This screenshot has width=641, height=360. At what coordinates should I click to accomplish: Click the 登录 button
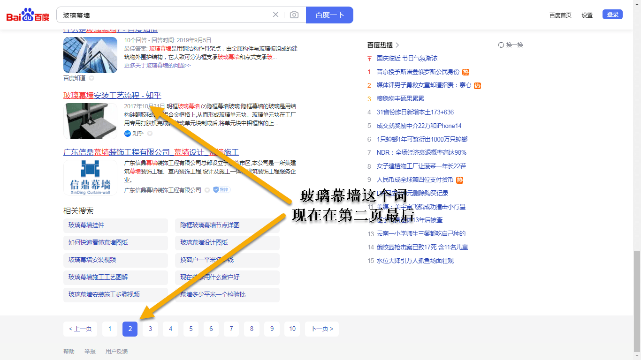click(612, 15)
